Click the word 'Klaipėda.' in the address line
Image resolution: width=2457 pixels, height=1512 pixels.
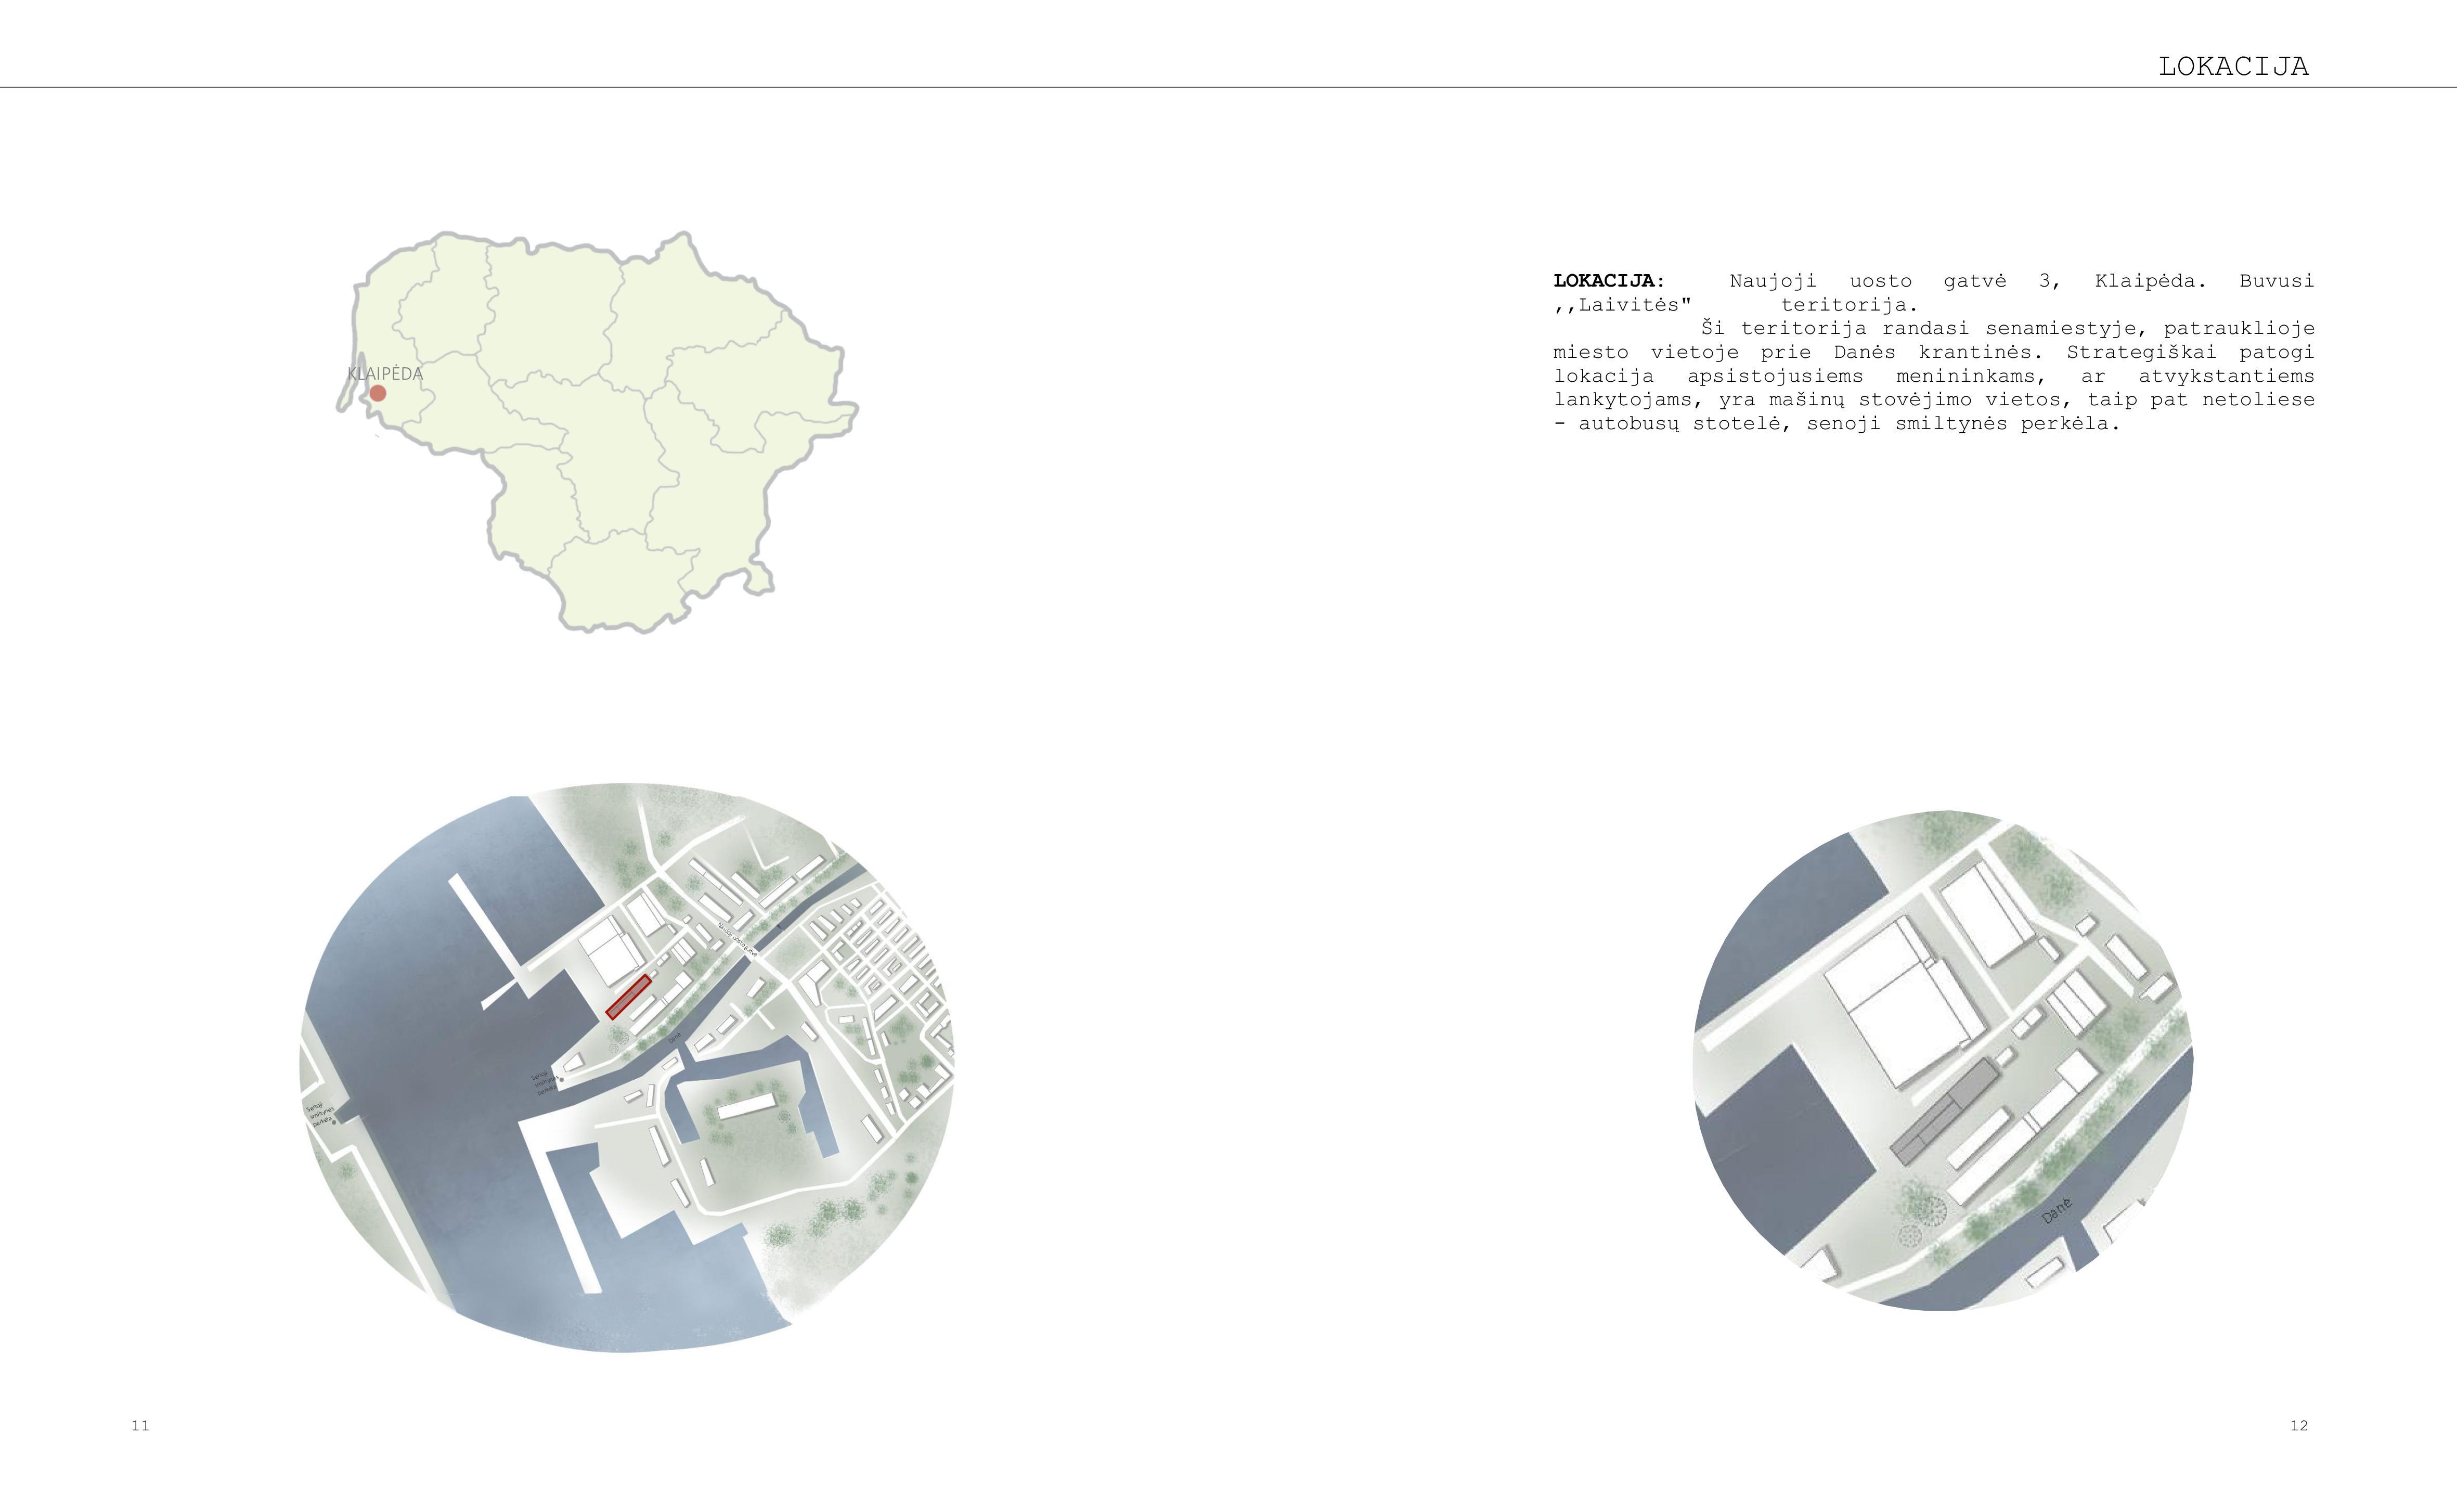(x=2150, y=281)
